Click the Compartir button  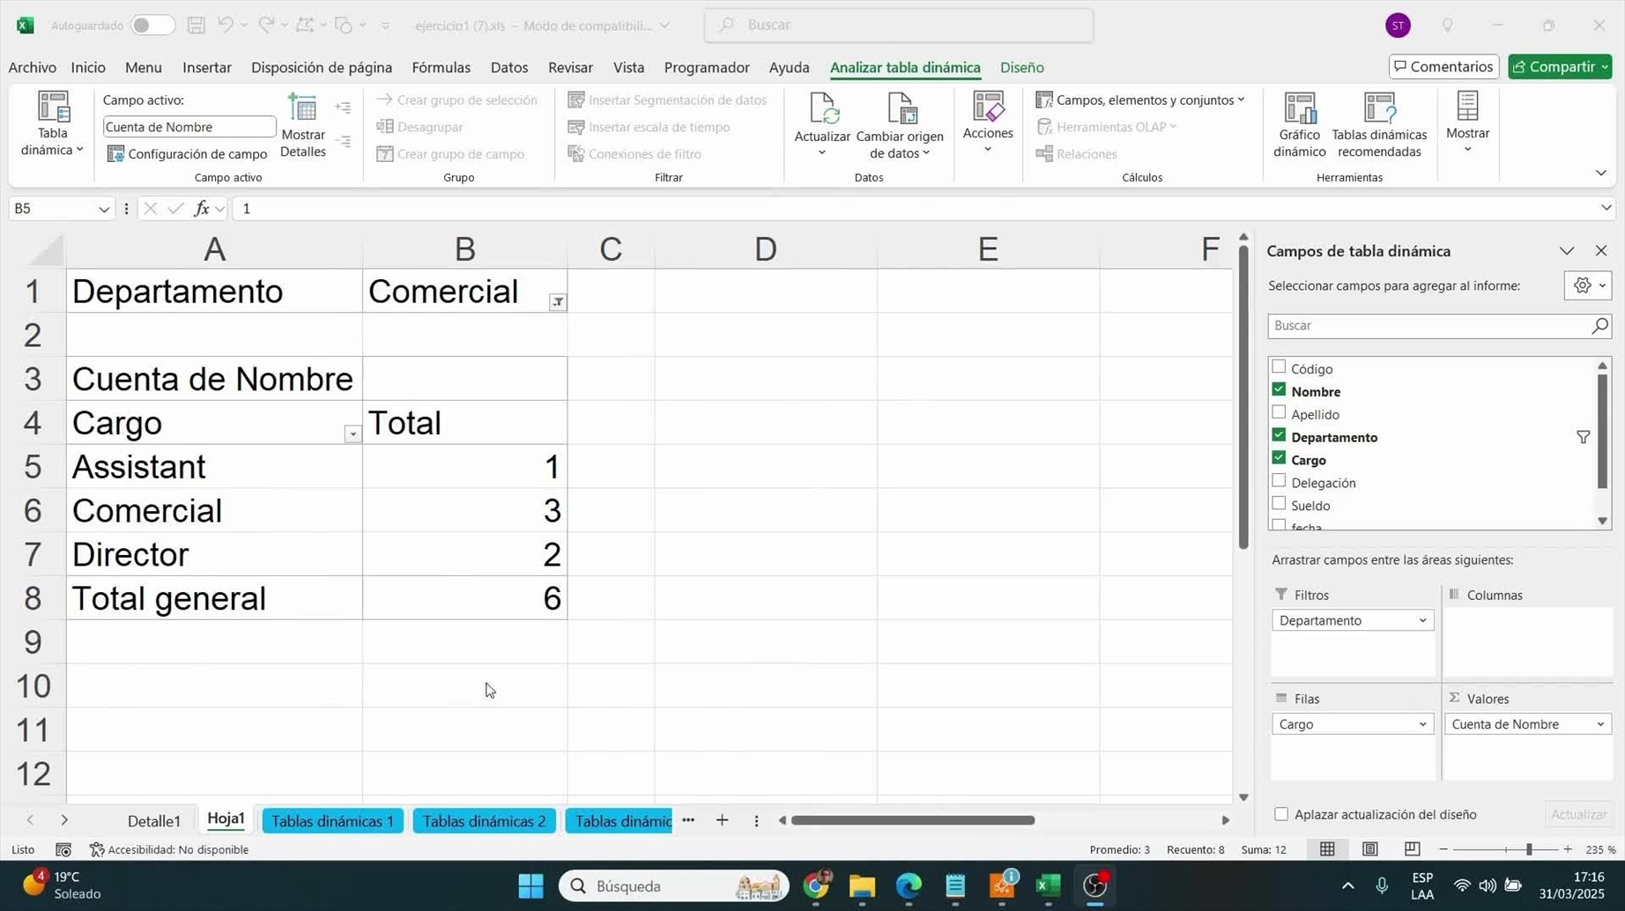1559,67
